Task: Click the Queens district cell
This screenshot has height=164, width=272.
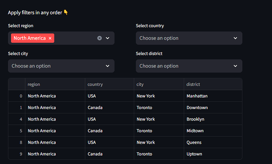Action: click(x=194, y=142)
